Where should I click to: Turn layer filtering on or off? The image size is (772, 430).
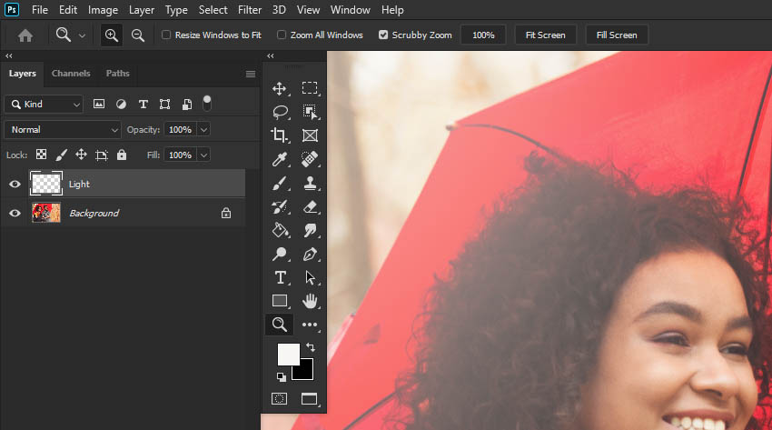(x=207, y=103)
